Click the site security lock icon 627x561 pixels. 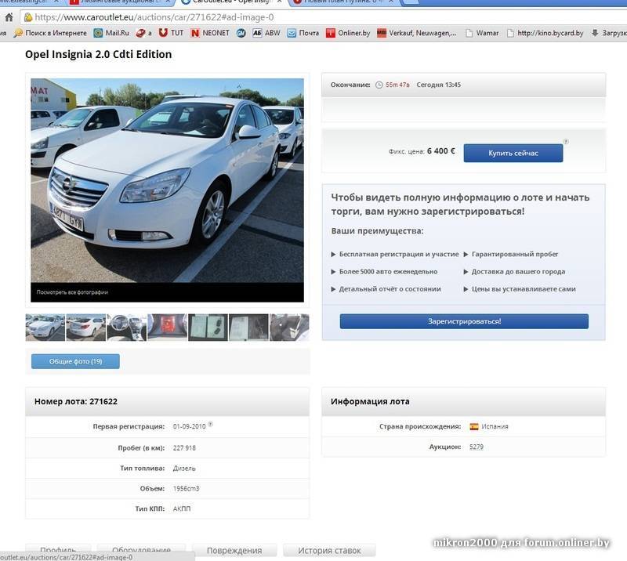tap(28, 17)
